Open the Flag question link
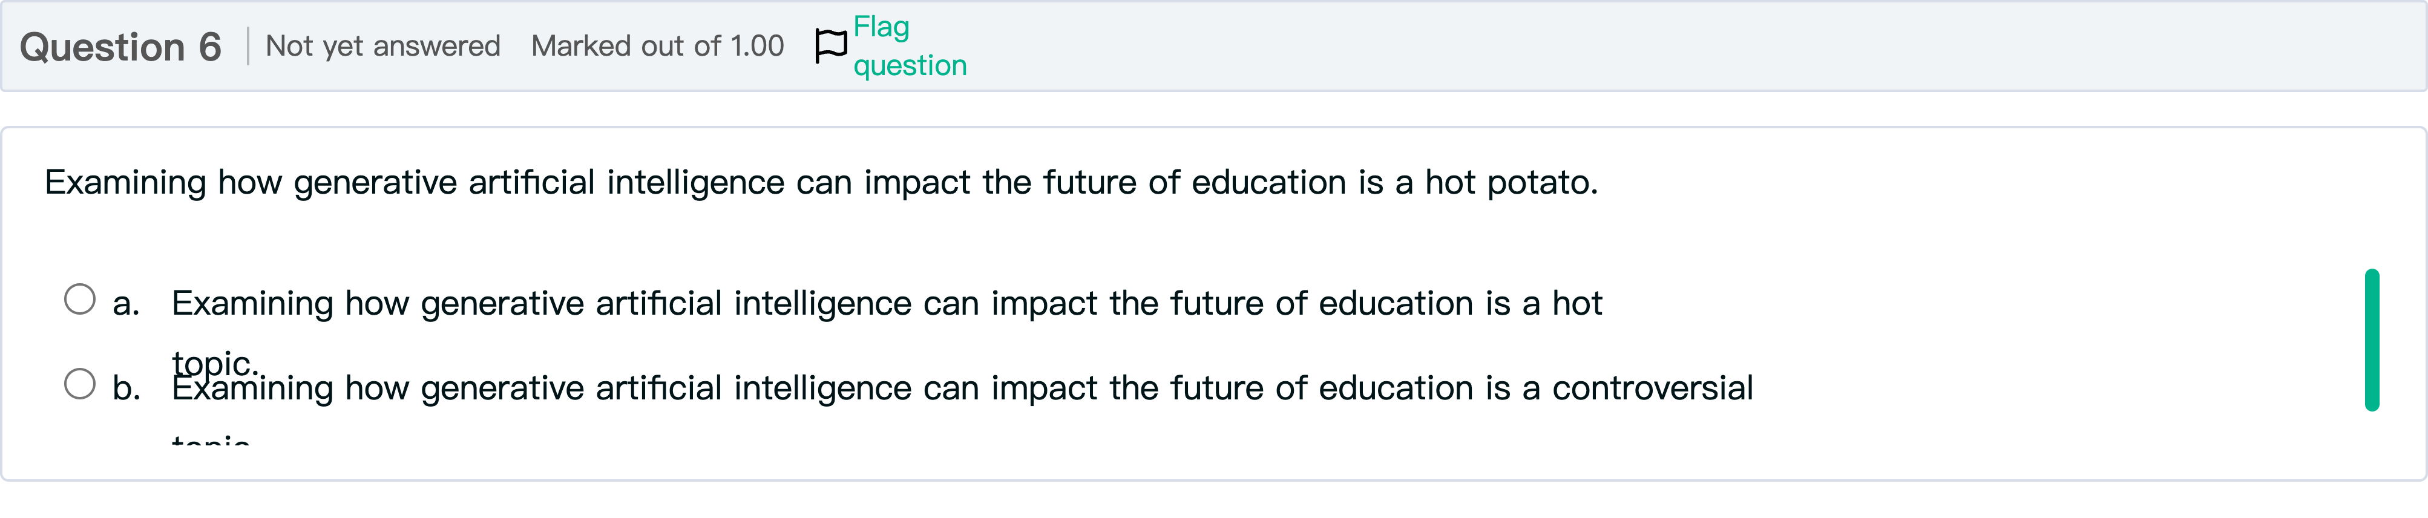Image resolution: width=2428 pixels, height=518 pixels. (x=908, y=45)
